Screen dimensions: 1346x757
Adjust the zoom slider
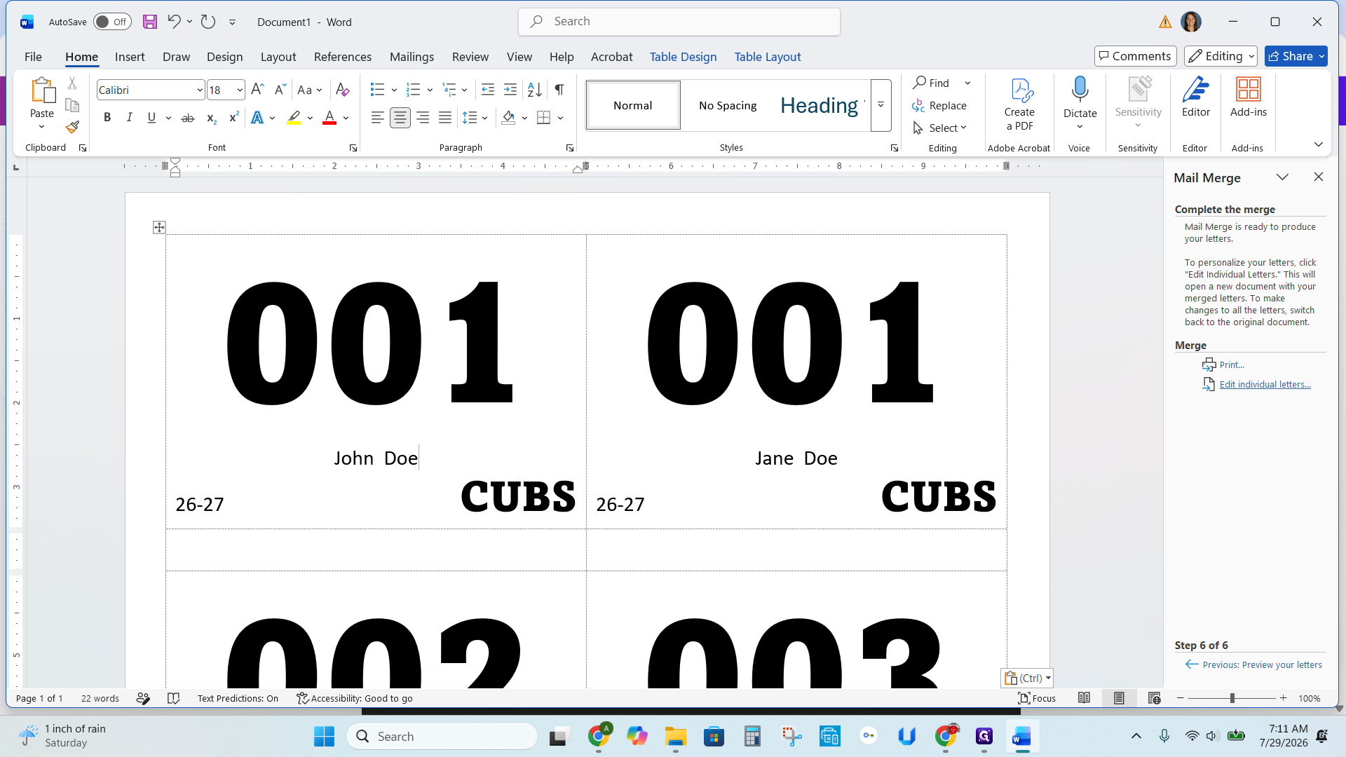point(1232,698)
